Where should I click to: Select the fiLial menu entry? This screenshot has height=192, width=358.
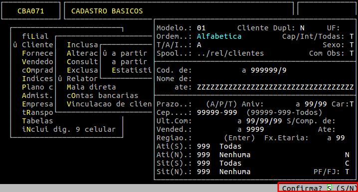[x=35, y=36]
